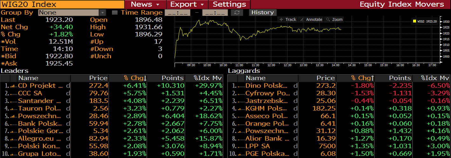Enable the Time Range checkbox
The height and width of the screenshot is (158, 451).
(x=115, y=13)
